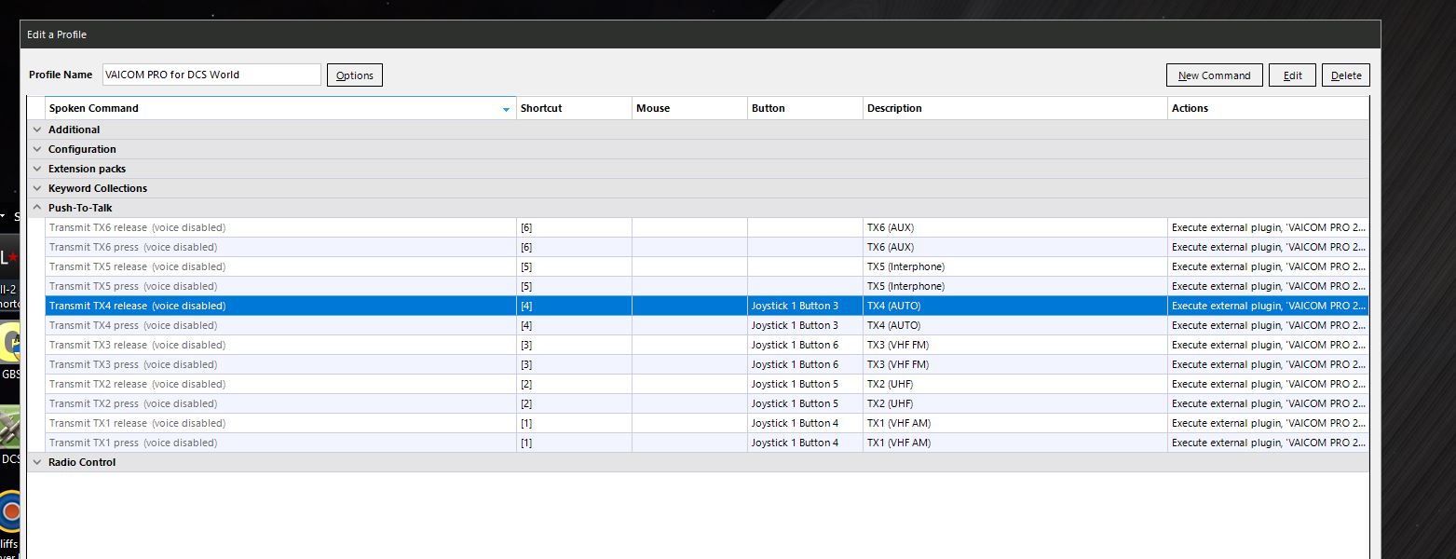Expand the Radio Control category
The height and width of the screenshot is (559, 1456).
coord(37,462)
